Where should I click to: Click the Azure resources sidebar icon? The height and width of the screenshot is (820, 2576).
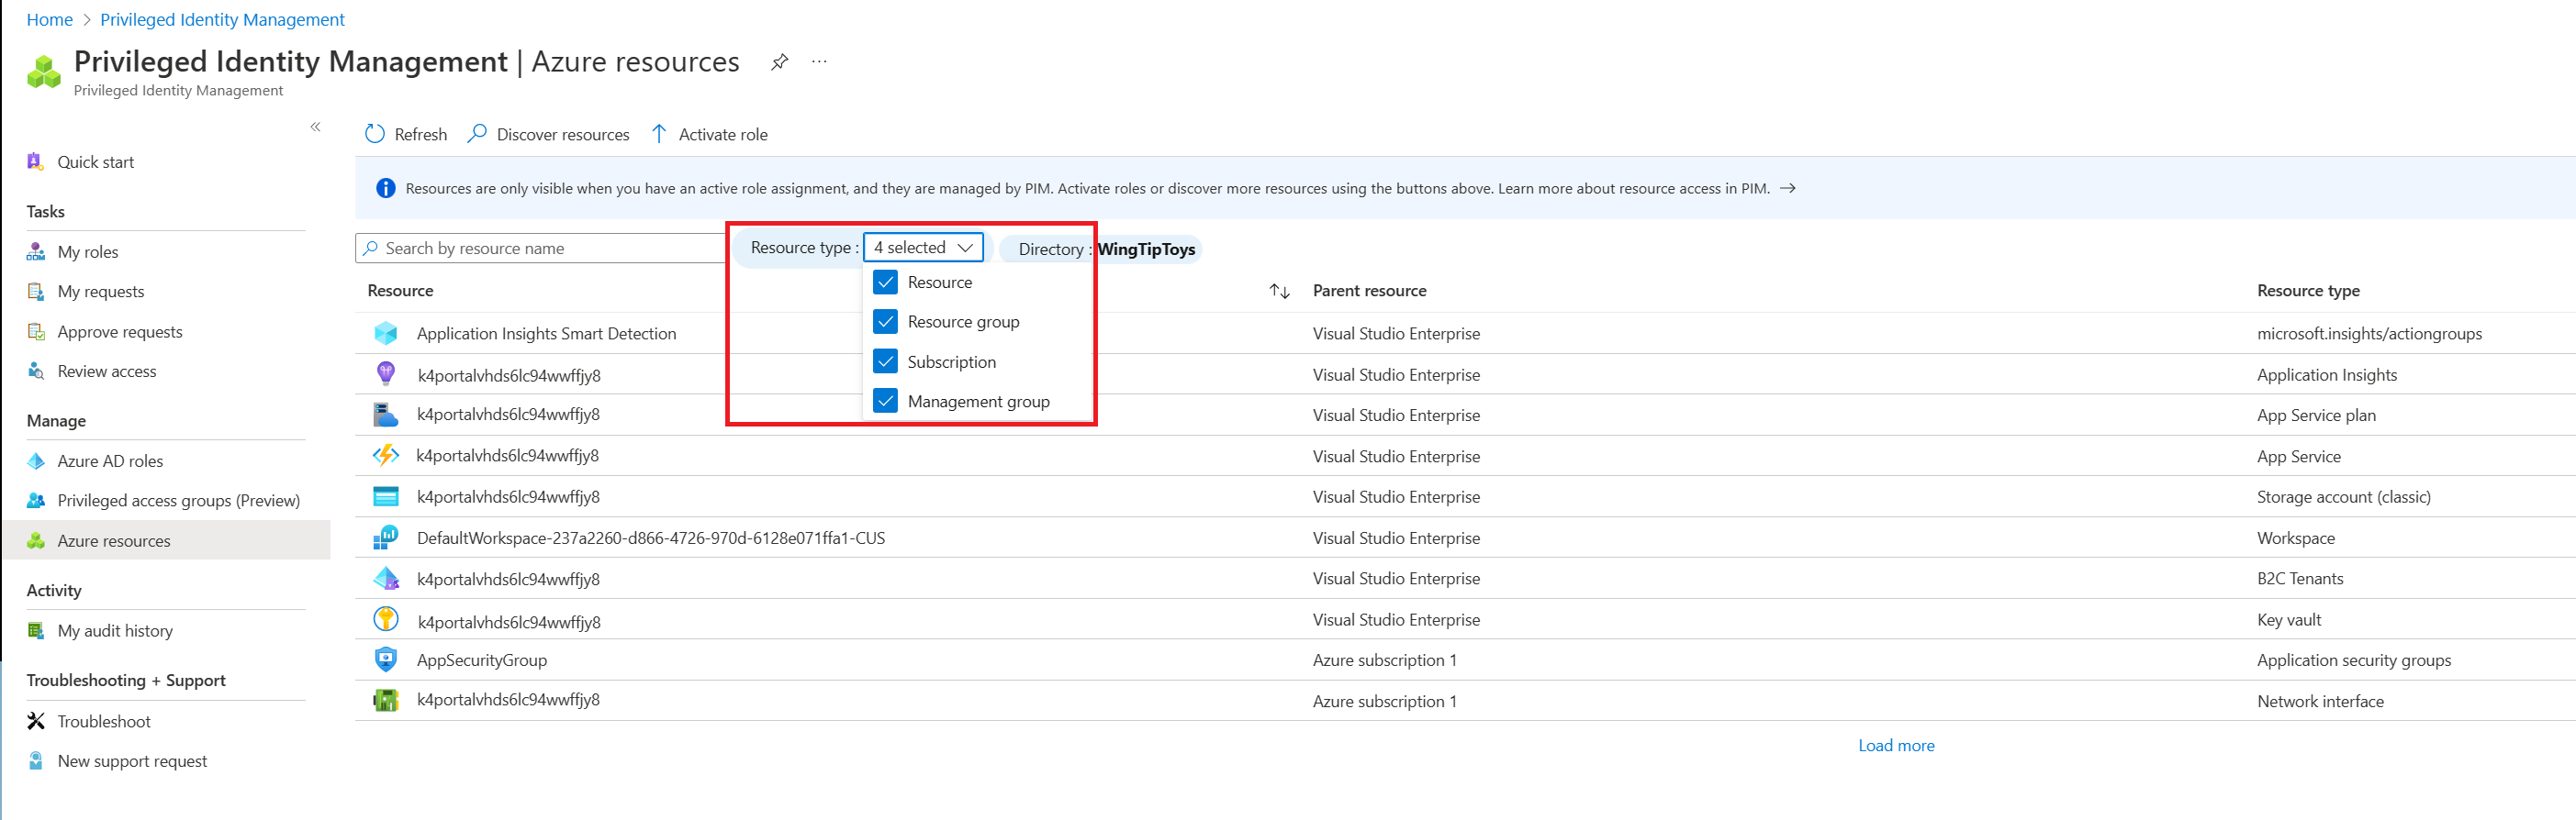36,540
